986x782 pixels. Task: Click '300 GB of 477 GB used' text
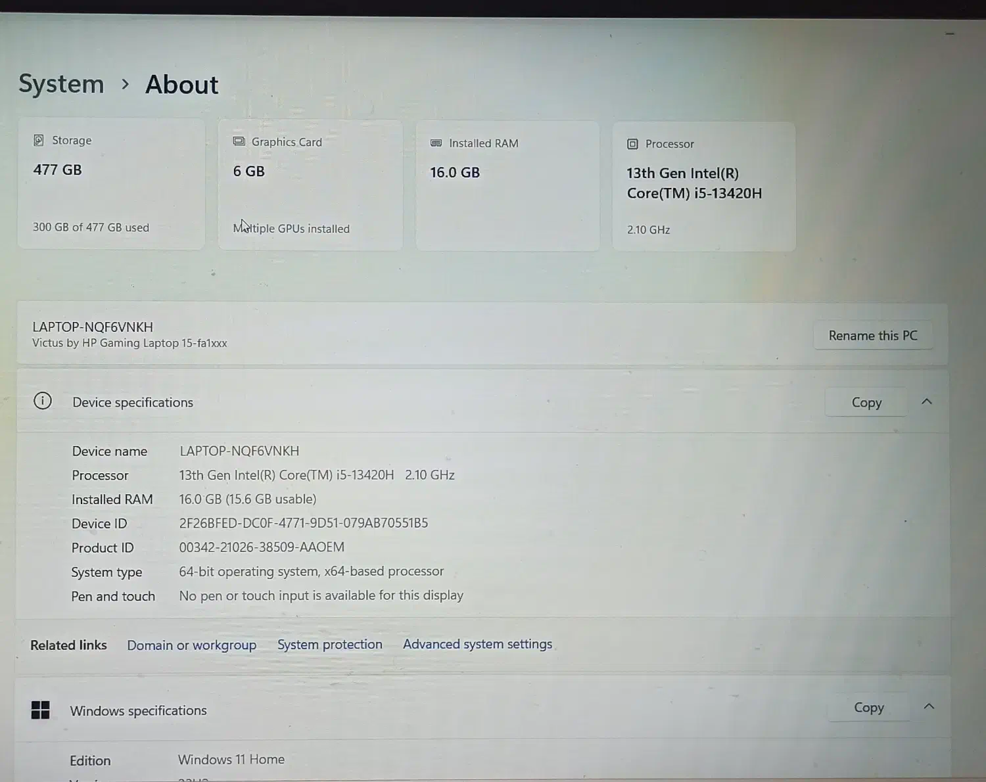tap(91, 227)
